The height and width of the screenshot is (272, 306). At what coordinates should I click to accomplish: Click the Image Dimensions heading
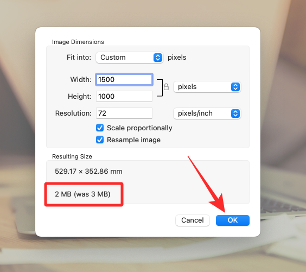(78, 42)
